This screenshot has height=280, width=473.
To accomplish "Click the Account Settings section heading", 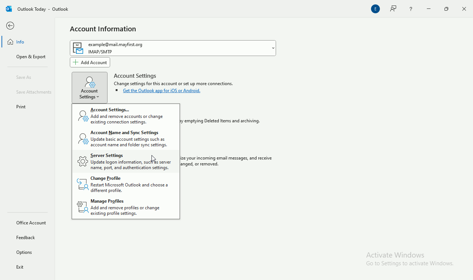I will [x=135, y=76].
